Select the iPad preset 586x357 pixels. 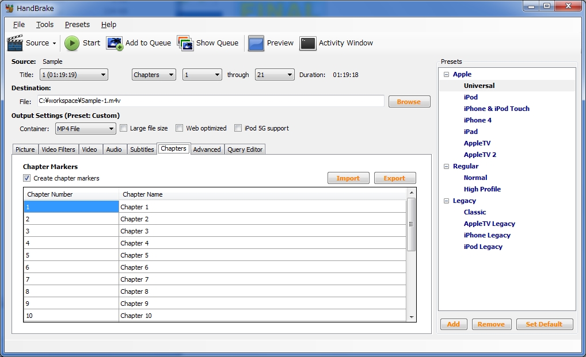[x=470, y=132]
